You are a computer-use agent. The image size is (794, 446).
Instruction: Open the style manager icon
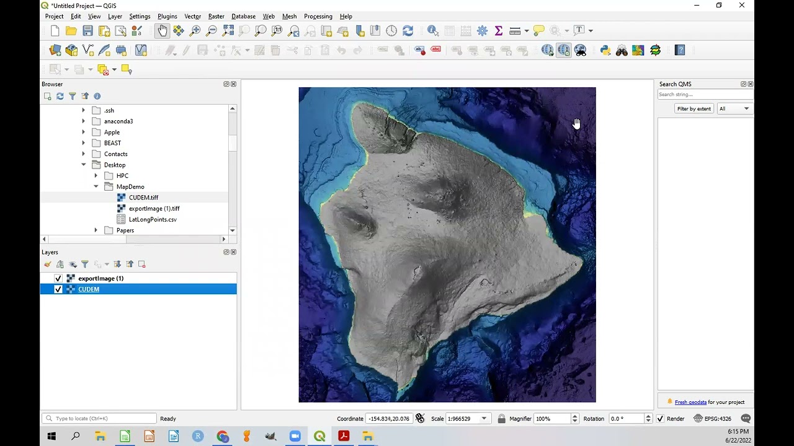click(137, 30)
